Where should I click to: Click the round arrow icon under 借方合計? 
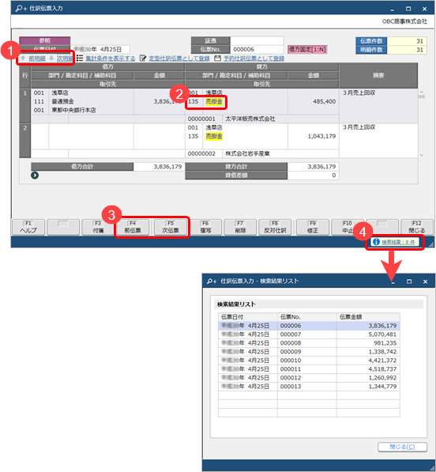point(35,176)
